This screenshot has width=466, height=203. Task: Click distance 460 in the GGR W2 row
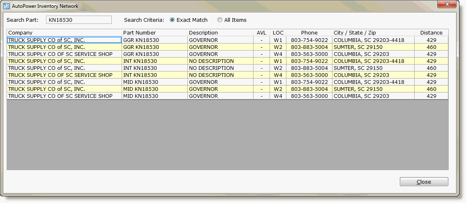[x=431, y=47]
